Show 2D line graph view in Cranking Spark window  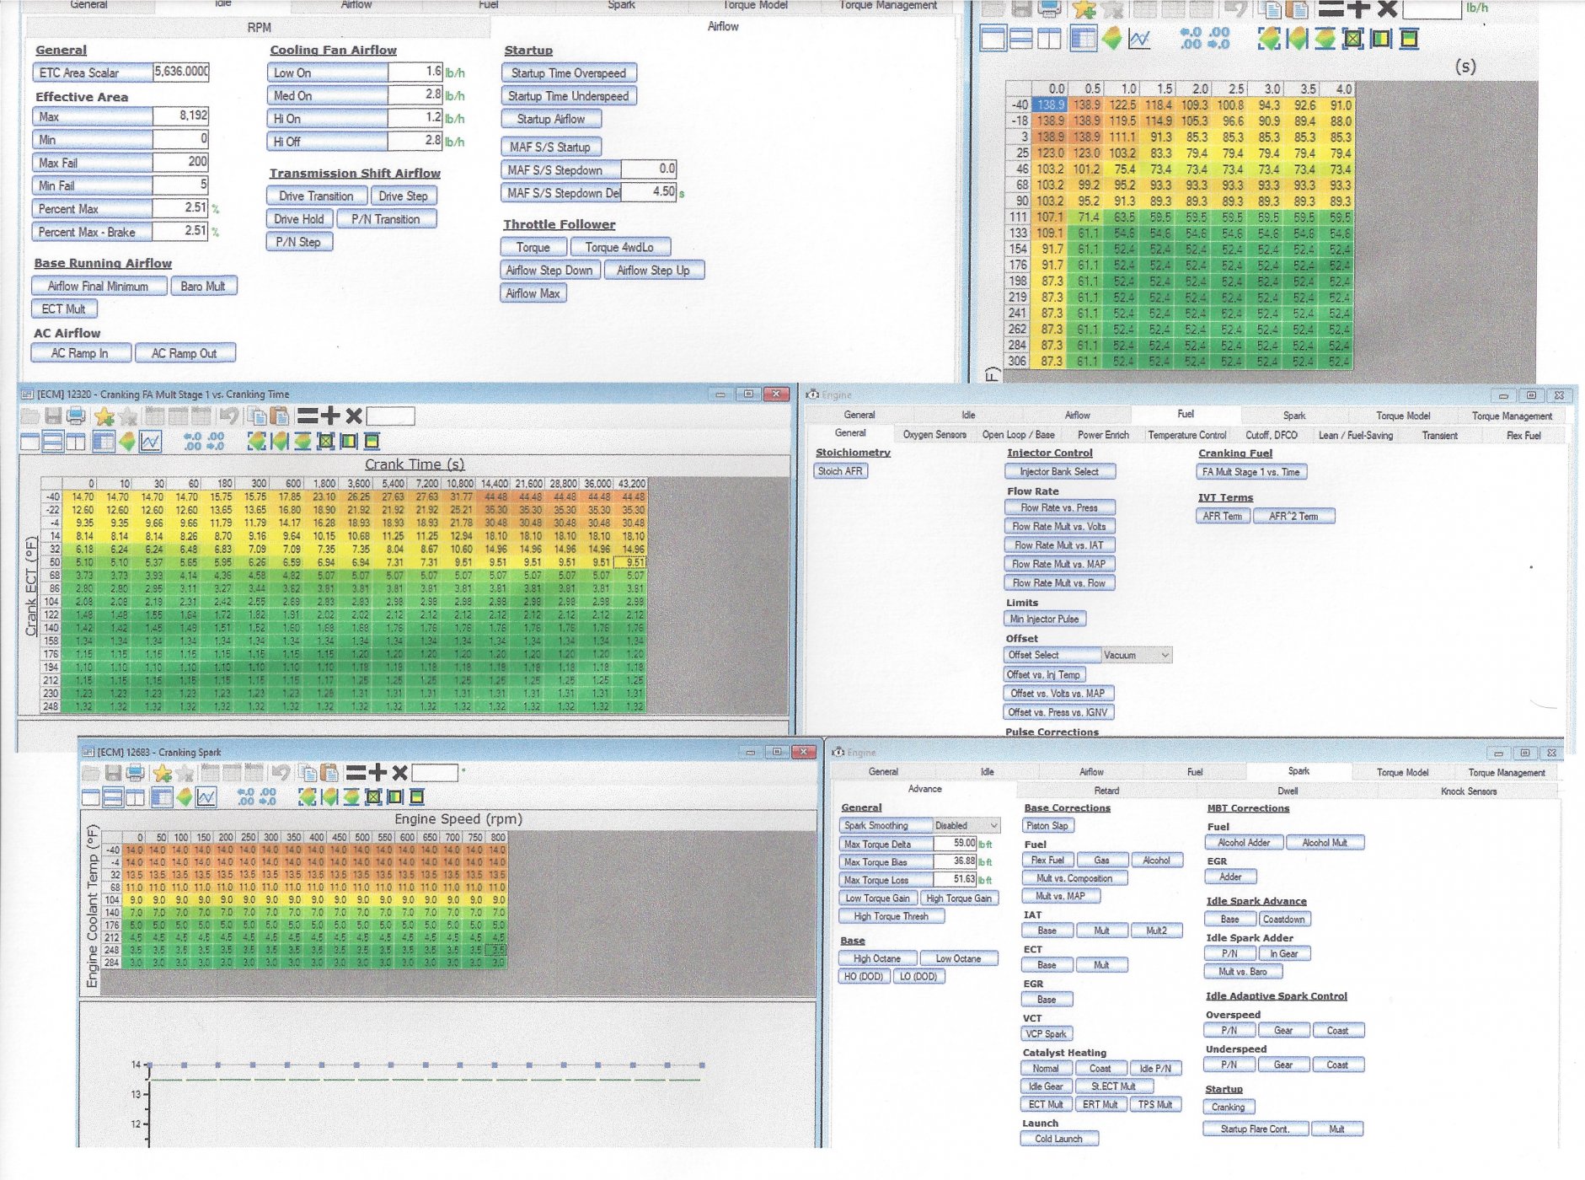[206, 796]
